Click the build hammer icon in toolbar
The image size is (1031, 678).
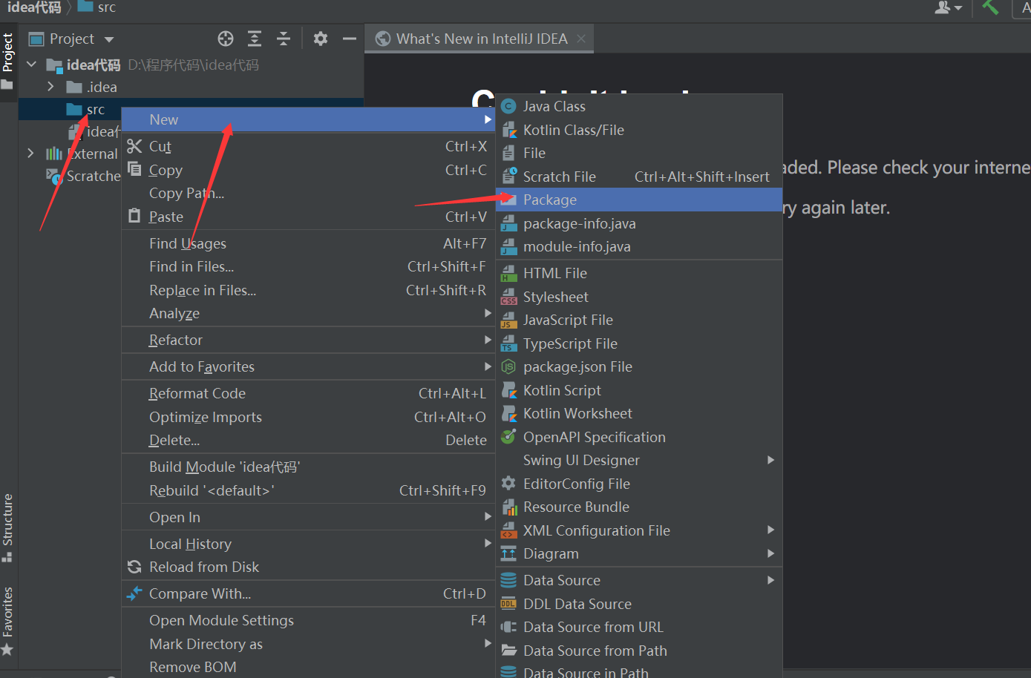[990, 7]
